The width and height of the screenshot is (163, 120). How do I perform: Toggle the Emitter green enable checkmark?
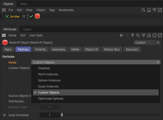point(31,16)
